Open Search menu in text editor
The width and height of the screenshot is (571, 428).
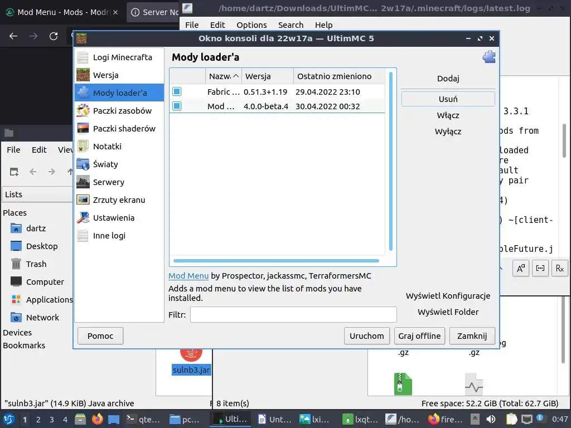[291, 25]
